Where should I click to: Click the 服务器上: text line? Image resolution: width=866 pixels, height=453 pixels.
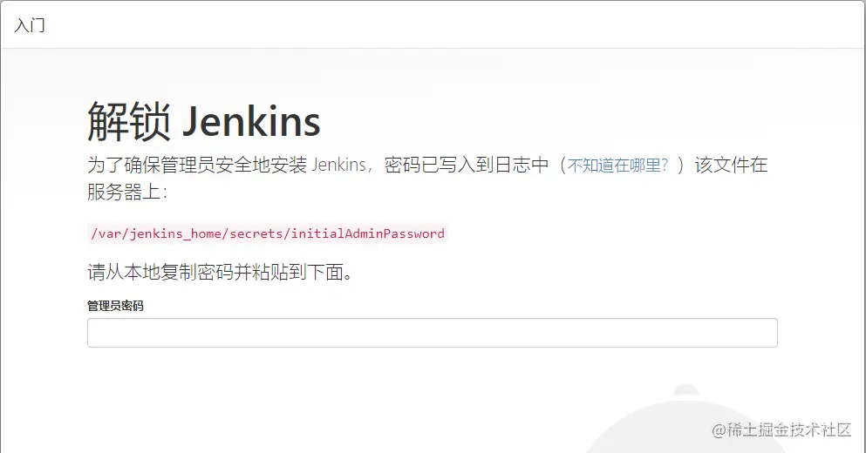pos(127,192)
